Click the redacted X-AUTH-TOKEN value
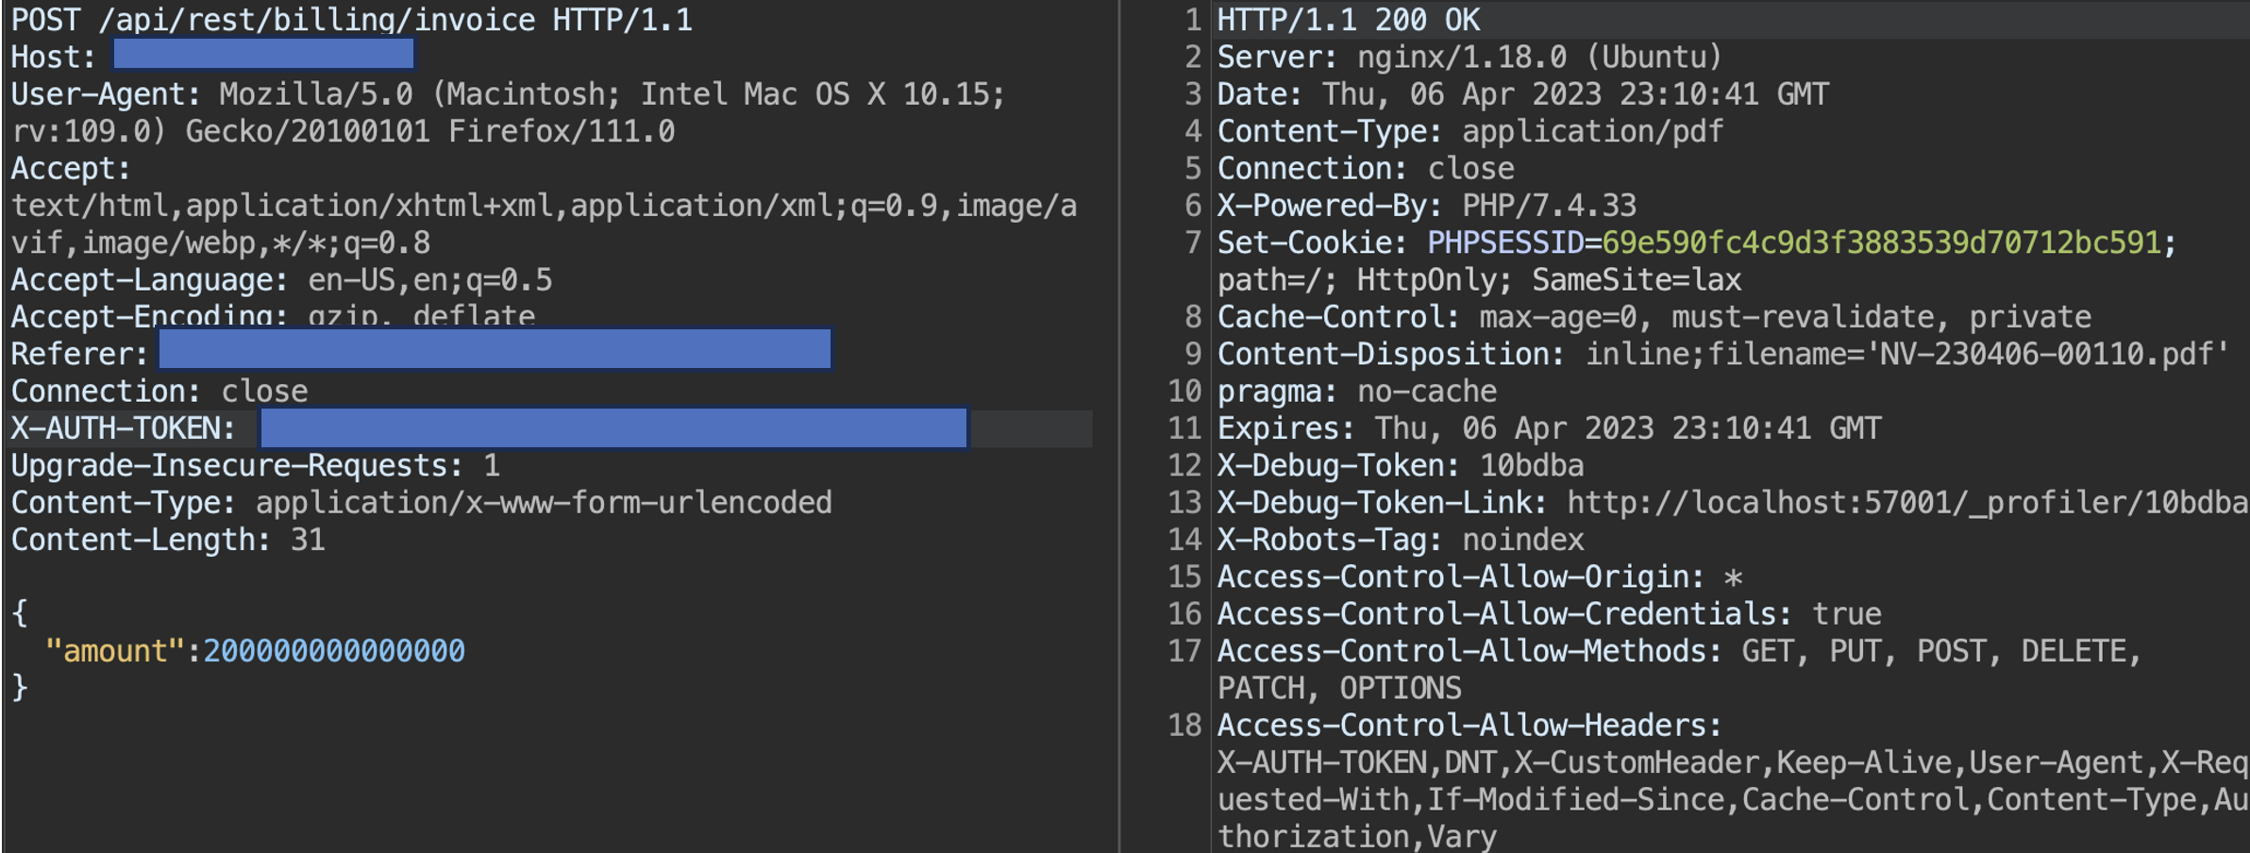 pos(613,428)
